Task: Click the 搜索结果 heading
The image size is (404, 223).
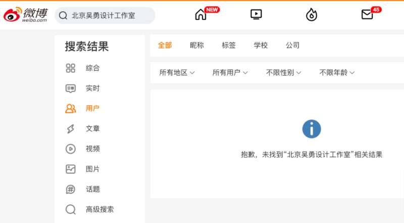Action: click(87, 47)
